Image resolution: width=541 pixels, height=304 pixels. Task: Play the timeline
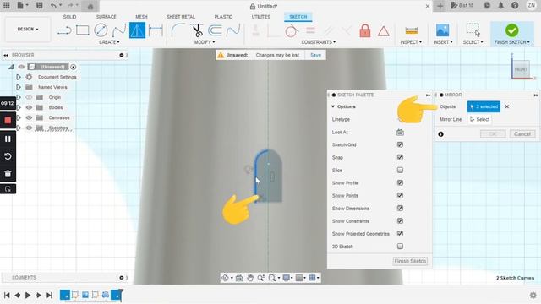tap(28, 296)
